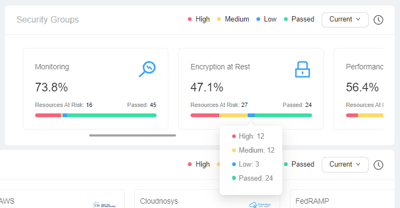
Task: Click green Passed segment of Encryption bar
Action: click(x=283, y=116)
